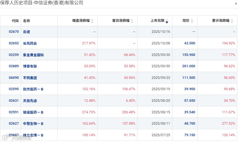This screenshot has width=239, height=142.
Task: Select cumulative gain 34.70%
Action: coord(229,100)
